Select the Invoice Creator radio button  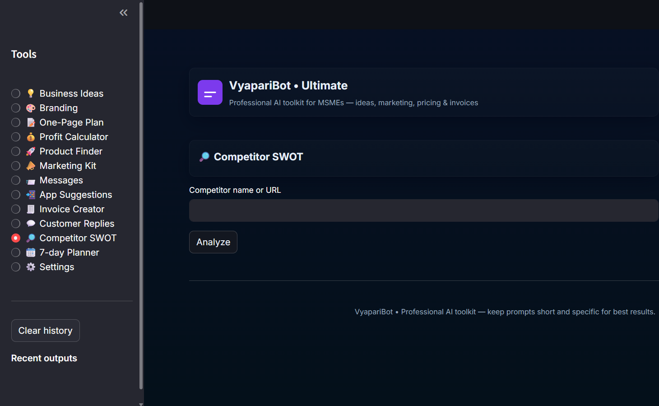pyautogui.click(x=16, y=209)
